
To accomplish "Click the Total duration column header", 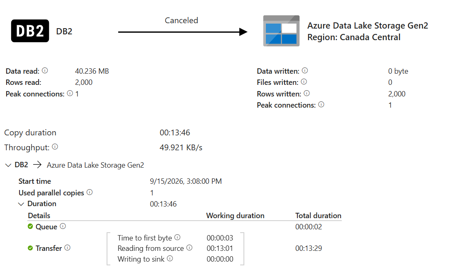I will [318, 216].
